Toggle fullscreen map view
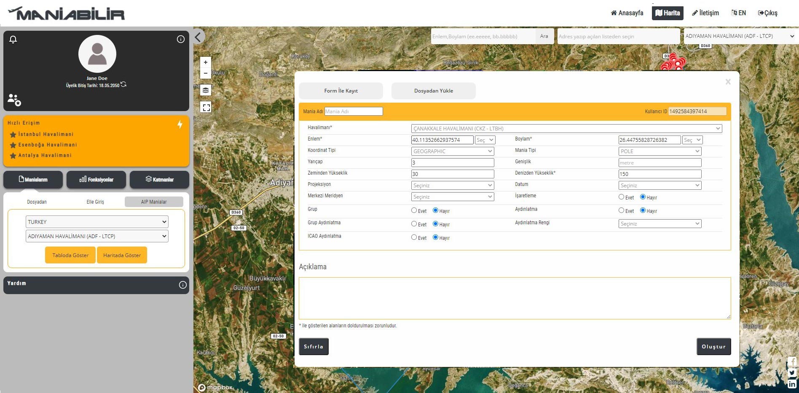This screenshot has height=393, width=799. 206,107
